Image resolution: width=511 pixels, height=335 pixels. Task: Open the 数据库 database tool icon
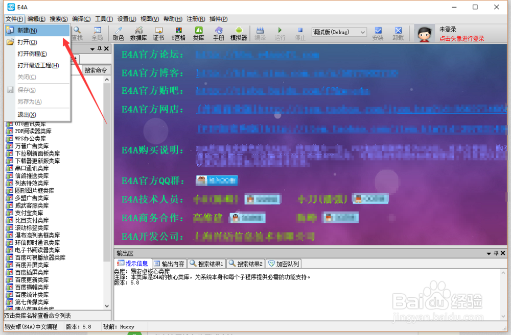[138, 33]
